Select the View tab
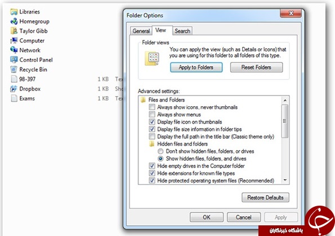This screenshot has height=236, width=335. point(160,30)
